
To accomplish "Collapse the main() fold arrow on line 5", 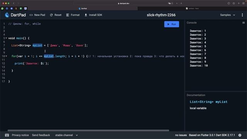I will (x=6, y=38).
